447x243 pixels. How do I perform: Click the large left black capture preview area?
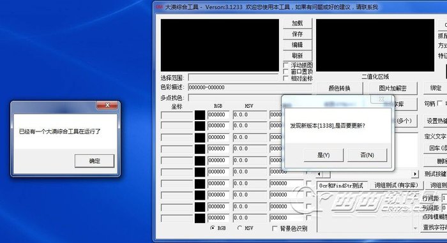pos(220,45)
